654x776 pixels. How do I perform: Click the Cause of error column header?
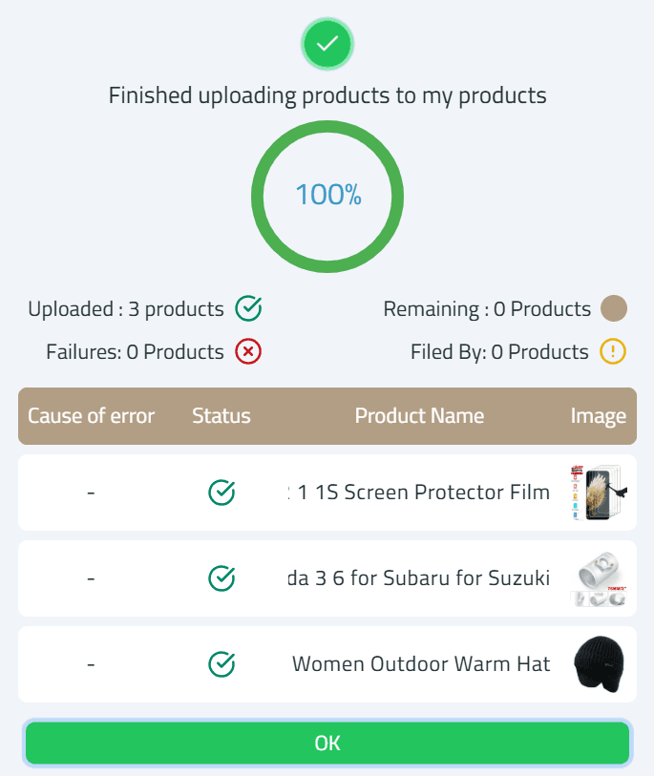pyautogui.click(x=91, y=416)
